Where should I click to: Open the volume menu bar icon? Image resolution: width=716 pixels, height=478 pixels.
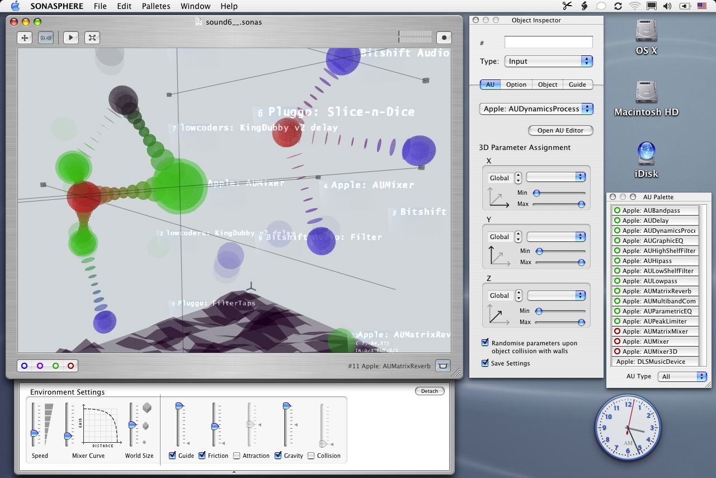point(667,6)
